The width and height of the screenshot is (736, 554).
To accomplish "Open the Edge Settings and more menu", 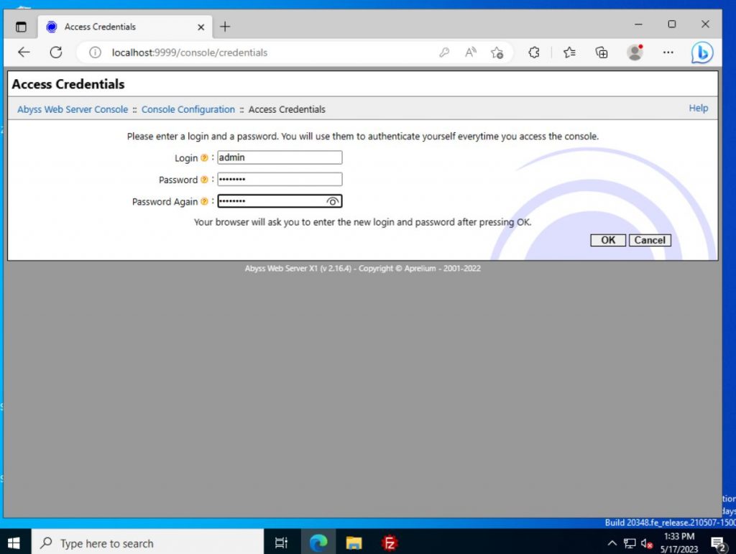I will (x=668, y=52).
